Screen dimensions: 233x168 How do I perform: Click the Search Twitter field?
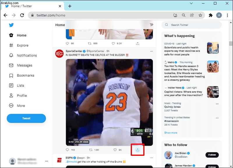(192, 25)
